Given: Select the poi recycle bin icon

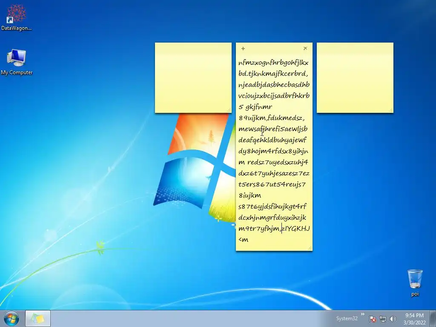Looking at the screenshot, I should 415,283.
